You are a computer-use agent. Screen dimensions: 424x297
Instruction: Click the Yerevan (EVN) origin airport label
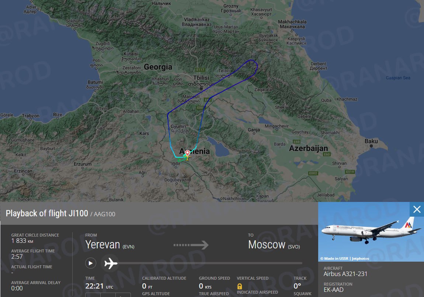[110, 245]
